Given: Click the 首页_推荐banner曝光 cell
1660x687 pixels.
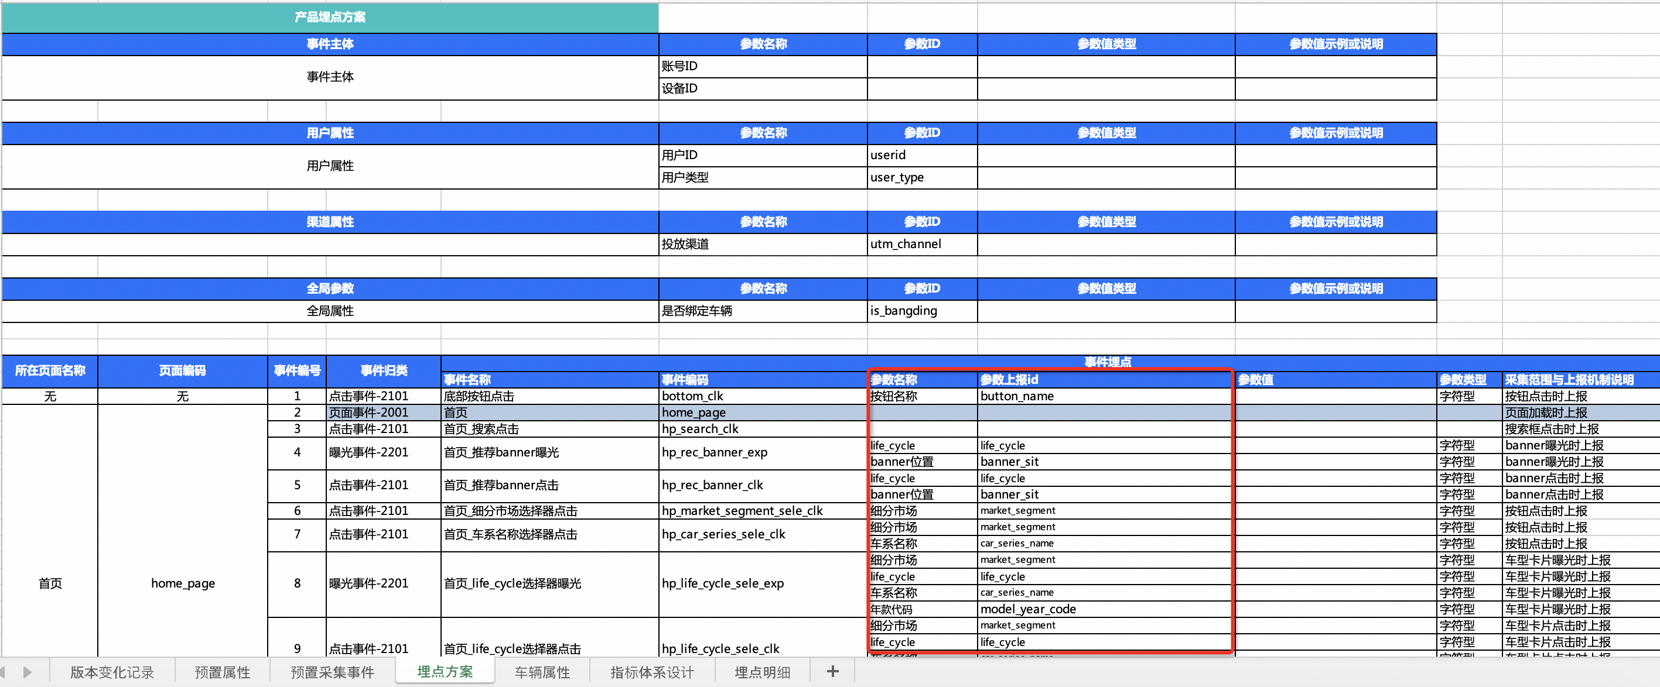Looking at the screenshot, I should tap(549, 454).
